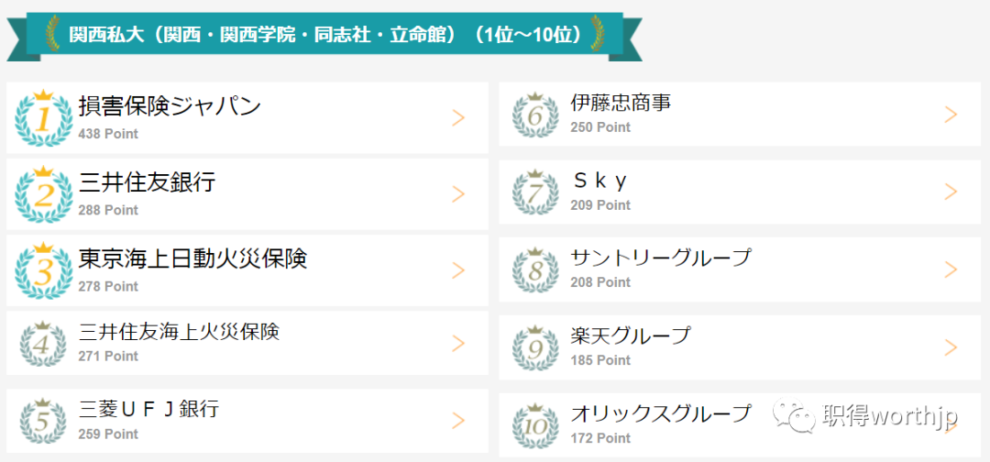Click the rank 2 laurel badge icon
The width and height of the screenshot is (990, 462).
click(x=43, y=193)
